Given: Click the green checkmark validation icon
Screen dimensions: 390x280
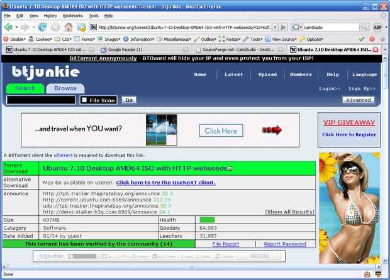Looking at the screenshot, I should [362, 39].
